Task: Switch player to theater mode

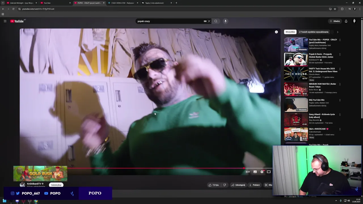Action: [269, 172]
